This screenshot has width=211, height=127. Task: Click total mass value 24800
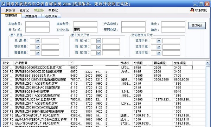138,100
